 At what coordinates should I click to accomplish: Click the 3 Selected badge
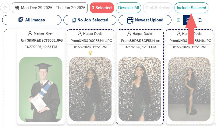pyautogui.click(x=102, y=8)
